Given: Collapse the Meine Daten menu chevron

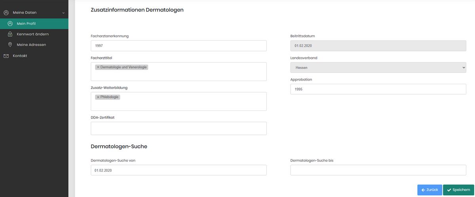Looking at the screenshot, I should point(63,13).
